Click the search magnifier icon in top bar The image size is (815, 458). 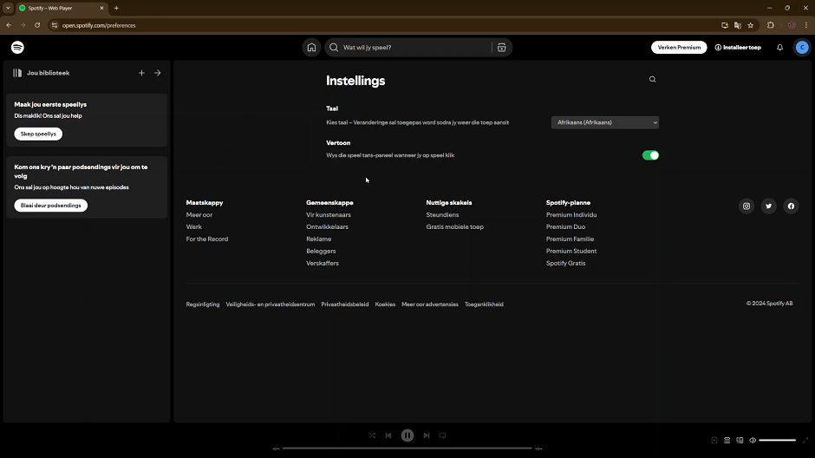click(334, 48)
